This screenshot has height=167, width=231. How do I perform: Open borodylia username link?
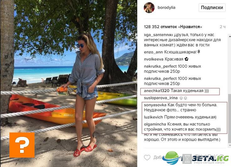tap(166, 8)
